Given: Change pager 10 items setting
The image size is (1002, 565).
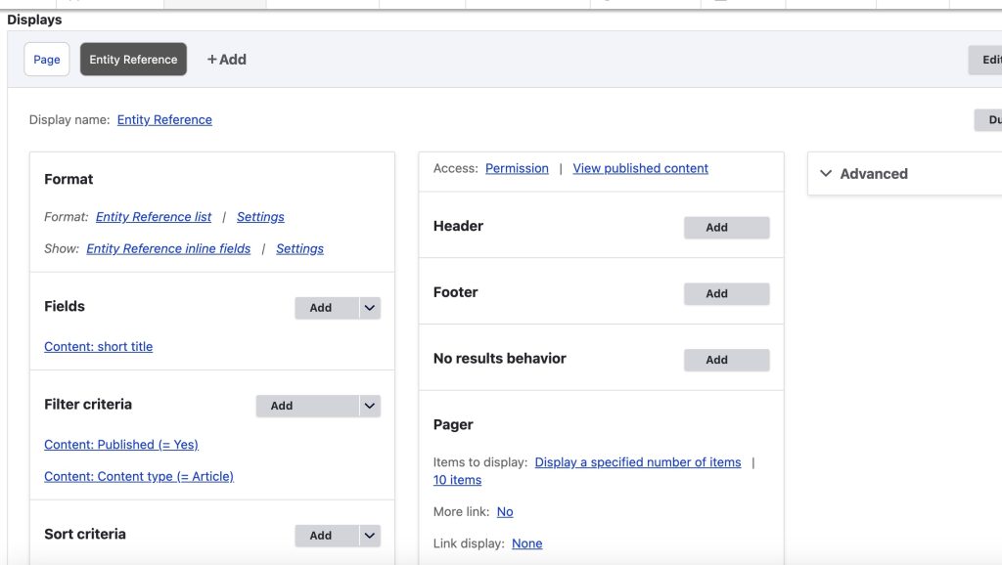Looking at the screenshot, I should pos(457,480).
